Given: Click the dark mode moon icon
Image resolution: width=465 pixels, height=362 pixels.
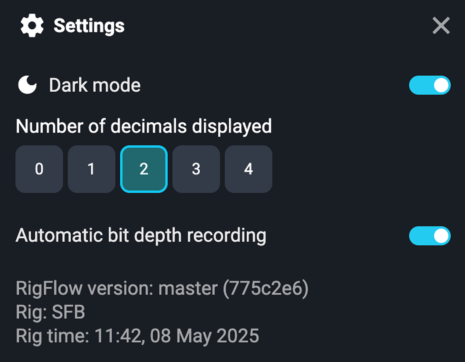Looking at the screenshot, I should tap(27, 85).
